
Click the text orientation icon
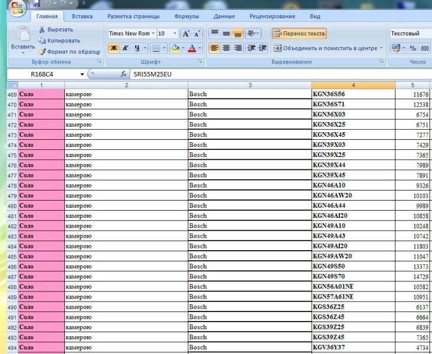click(251, 33)
